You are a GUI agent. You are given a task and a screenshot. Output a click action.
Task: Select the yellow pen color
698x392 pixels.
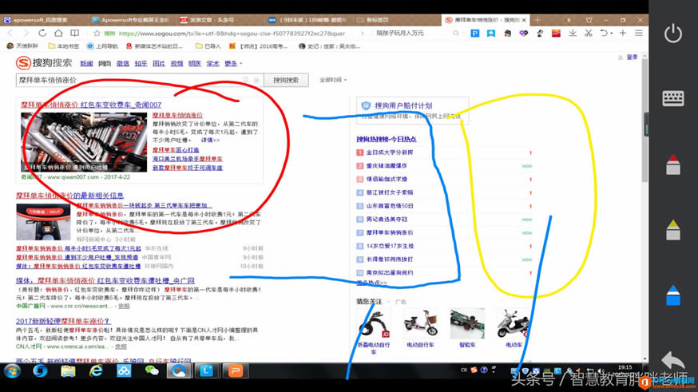(672, 230)
